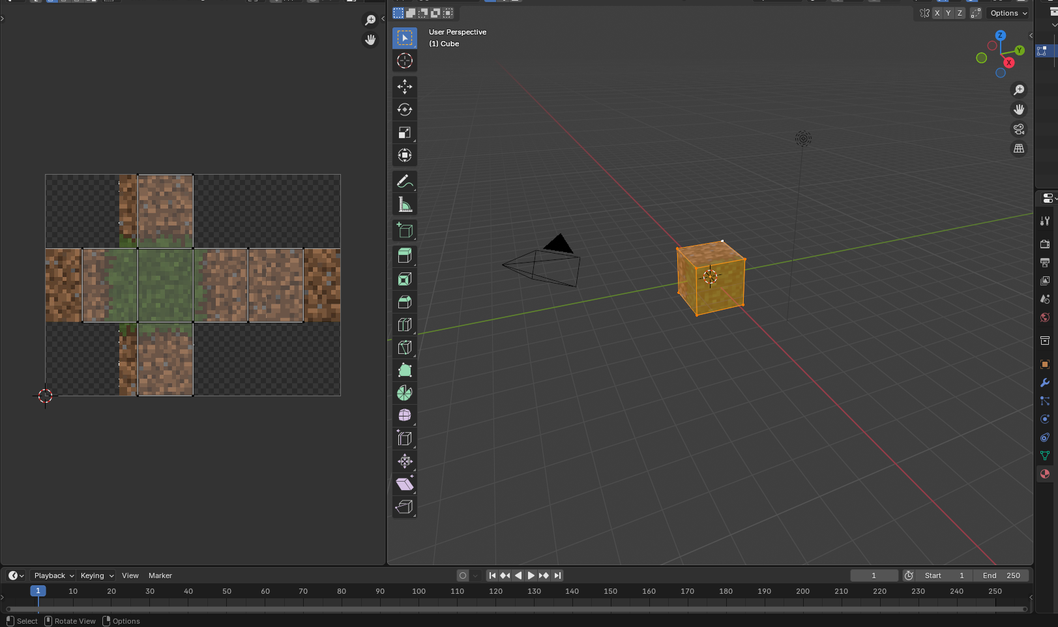Zoom in the UV editor view

click(x=370, y=20)
